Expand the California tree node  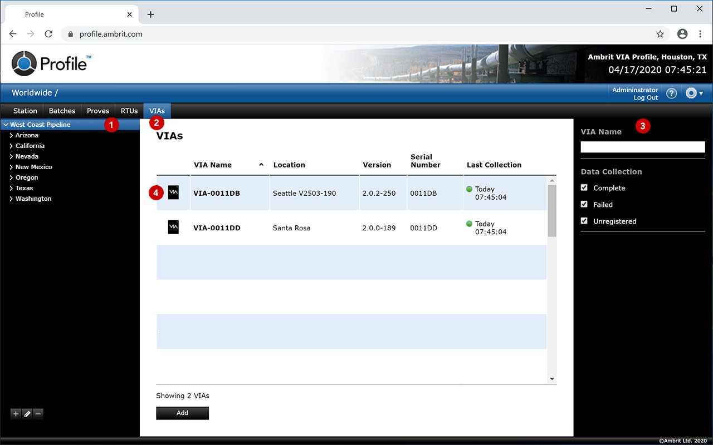coord(11,146)
